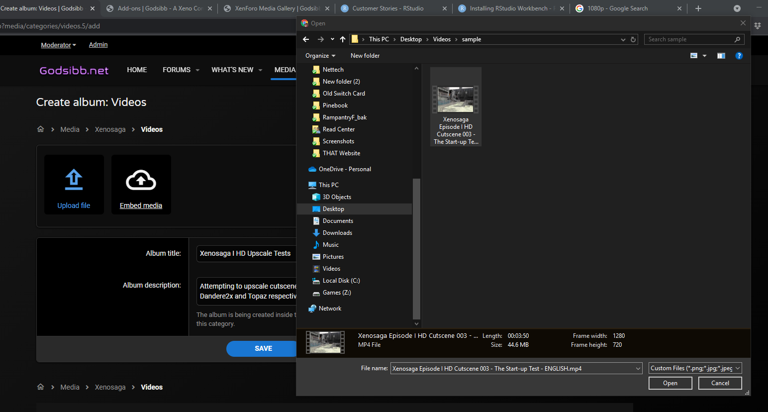Open view options dropdown arrow
Viewport: 768px width, 412px height.
point(704,56)
